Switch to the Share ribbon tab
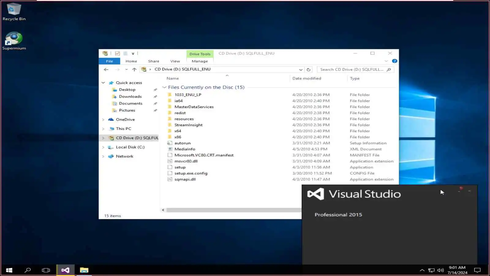The image size is (490, 276). (x=153, y=61)
